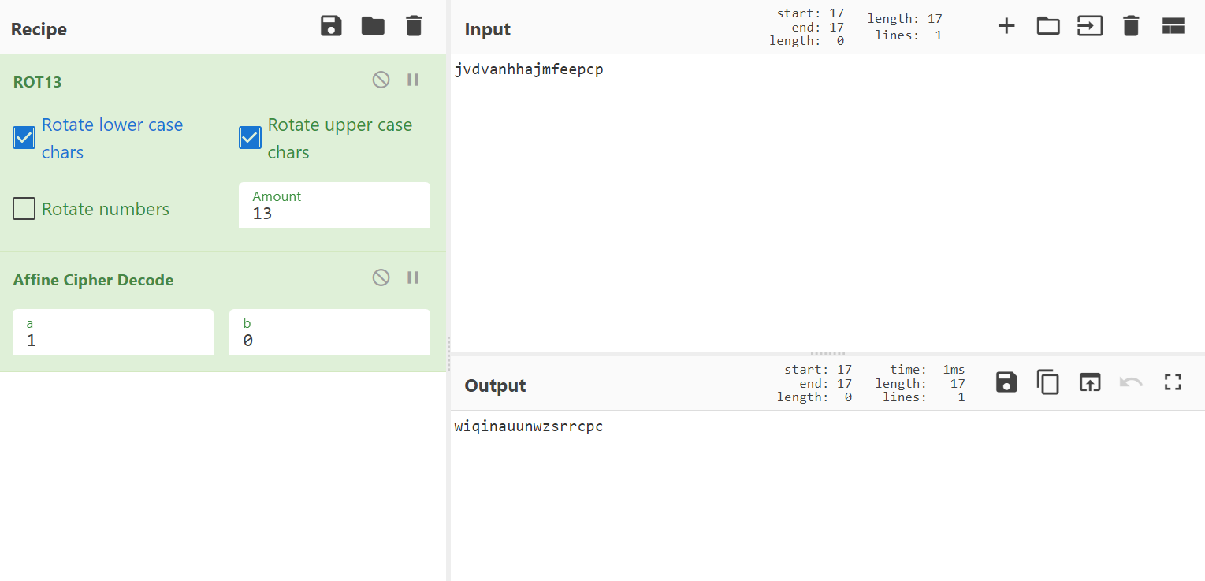Set breakpoint on Affine Cipher Decode

413,277
